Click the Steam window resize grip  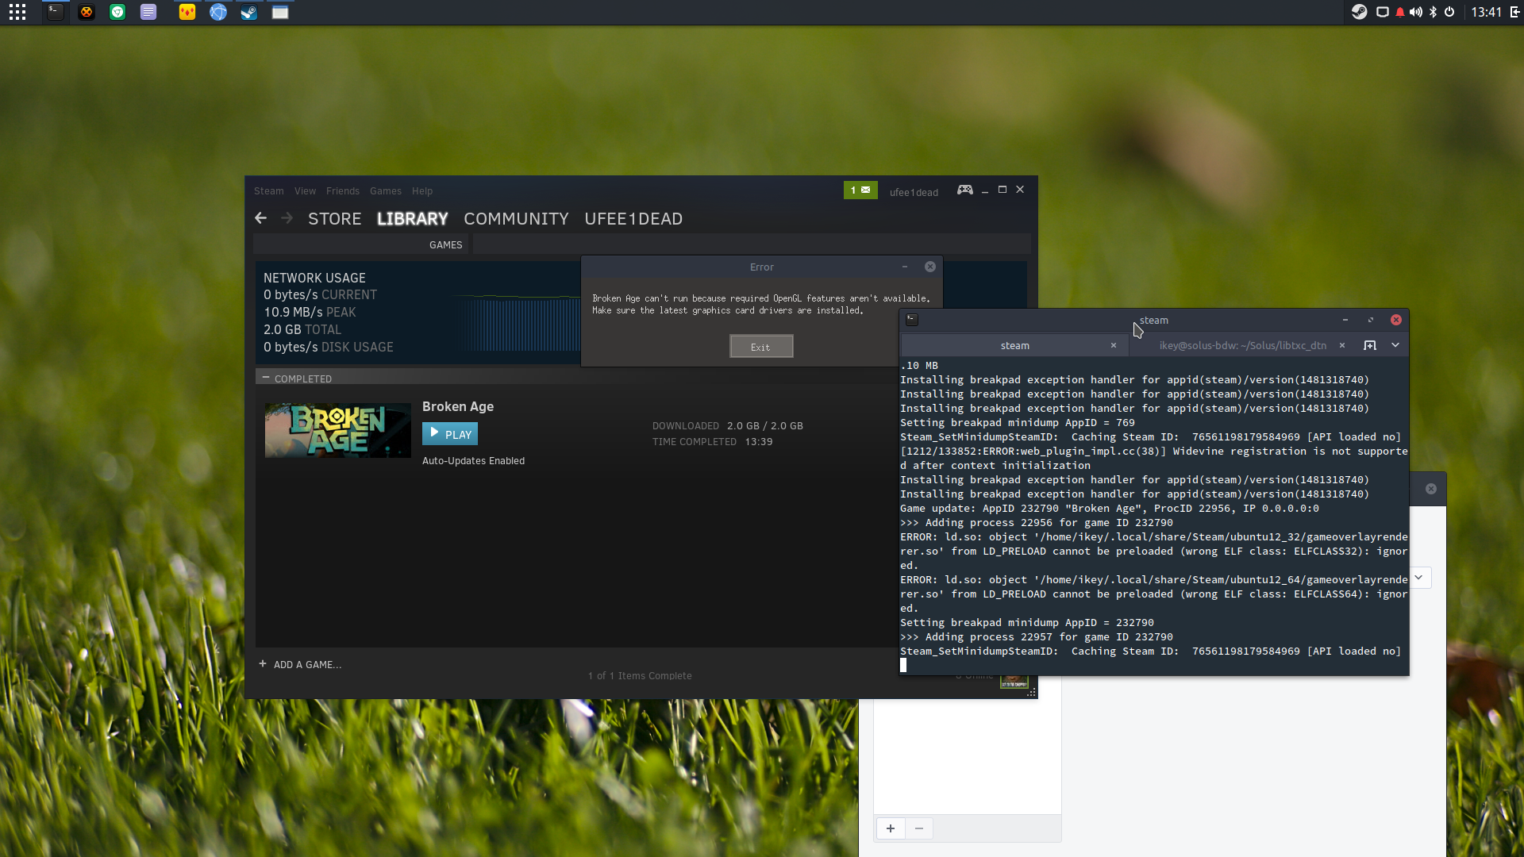click(x=1032, y=693)
